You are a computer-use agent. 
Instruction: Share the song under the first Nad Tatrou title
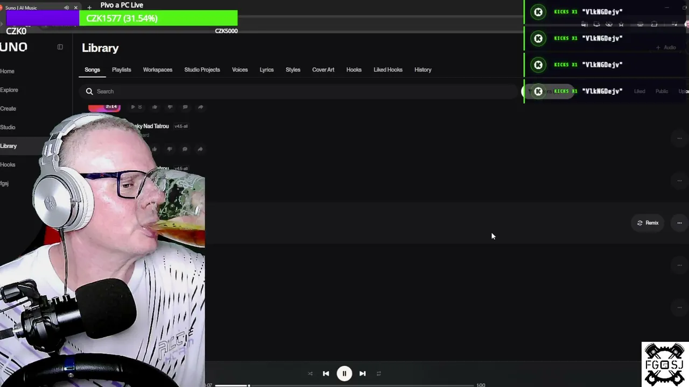click(200, 149)
